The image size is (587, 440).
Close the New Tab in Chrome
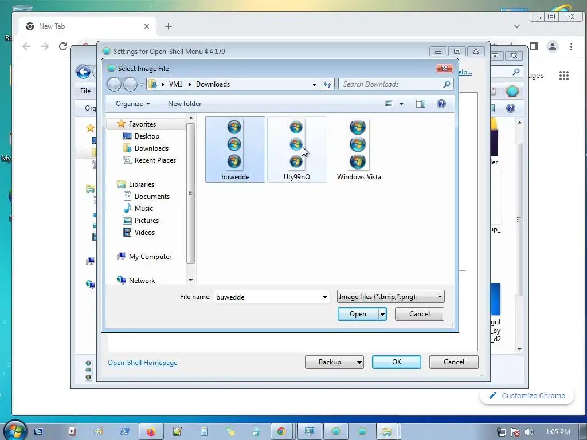point(147,26)
